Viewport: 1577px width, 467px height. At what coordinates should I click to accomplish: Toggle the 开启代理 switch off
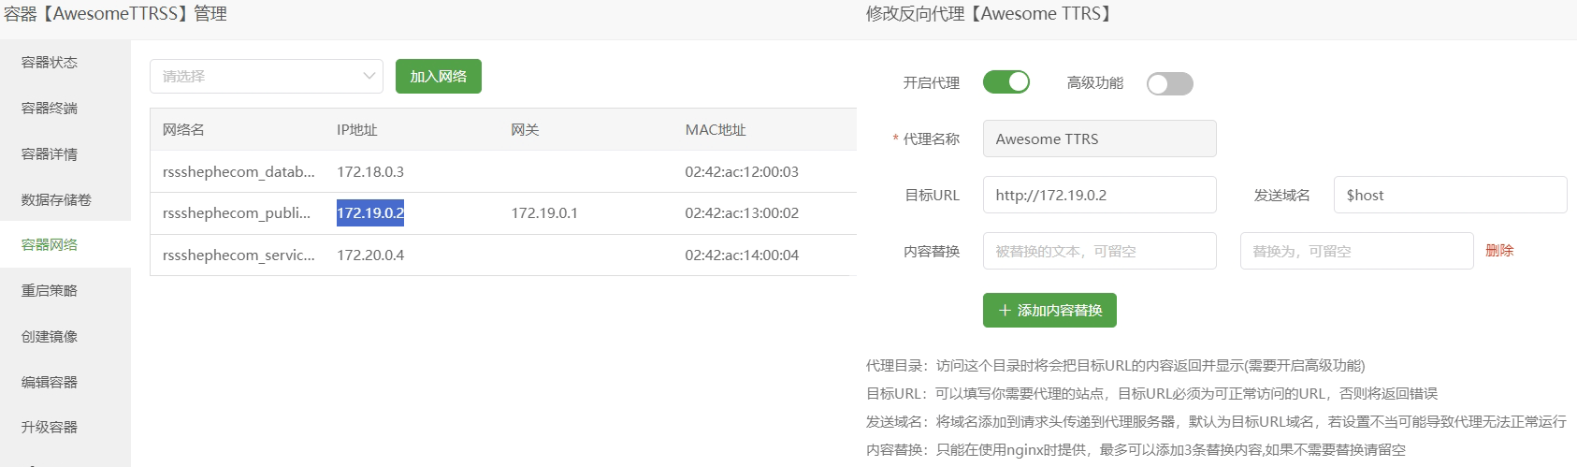(1006, 82)
